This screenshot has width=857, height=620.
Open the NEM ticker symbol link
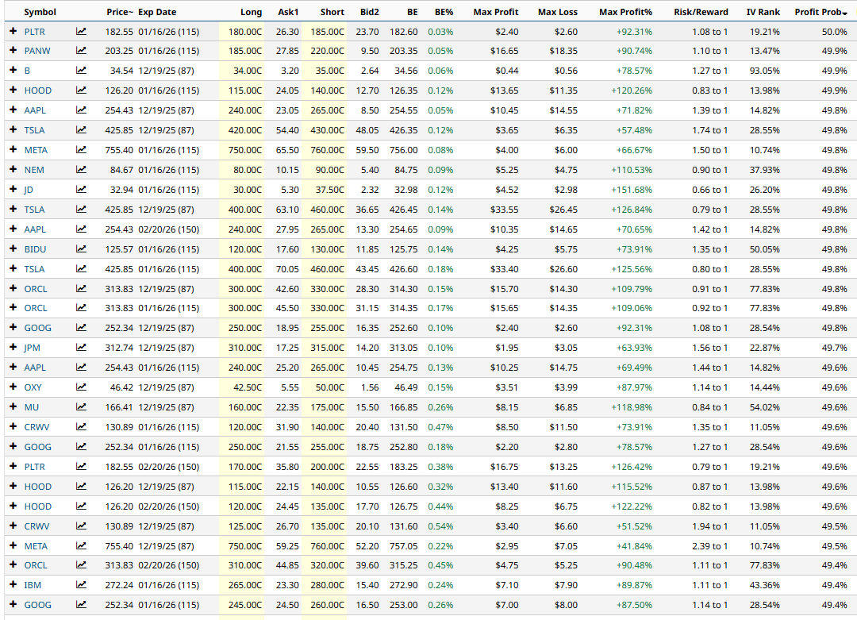click(x=34, y=170)
